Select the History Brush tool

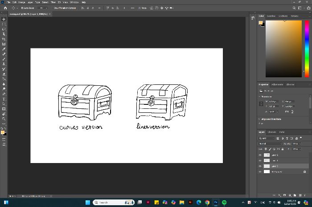pos(4,69)
